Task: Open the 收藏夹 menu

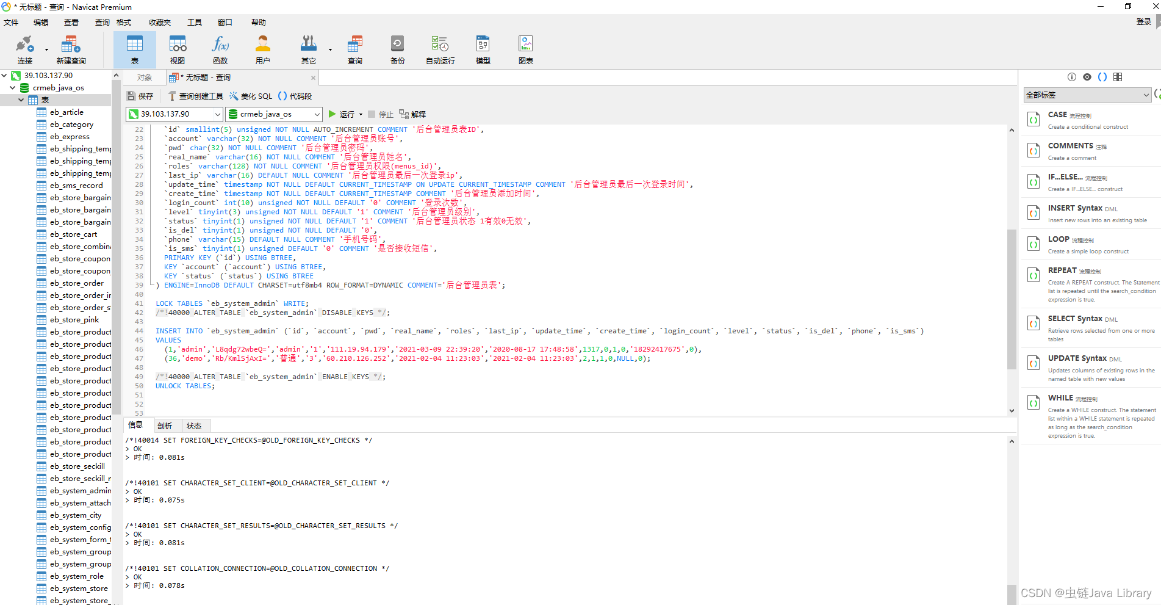Action: point(160,23)
